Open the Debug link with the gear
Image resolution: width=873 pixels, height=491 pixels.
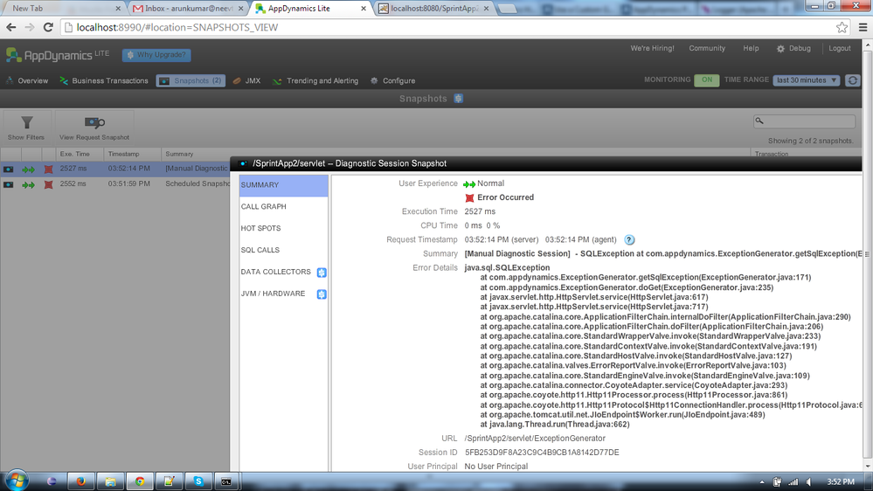click(793, 49)
